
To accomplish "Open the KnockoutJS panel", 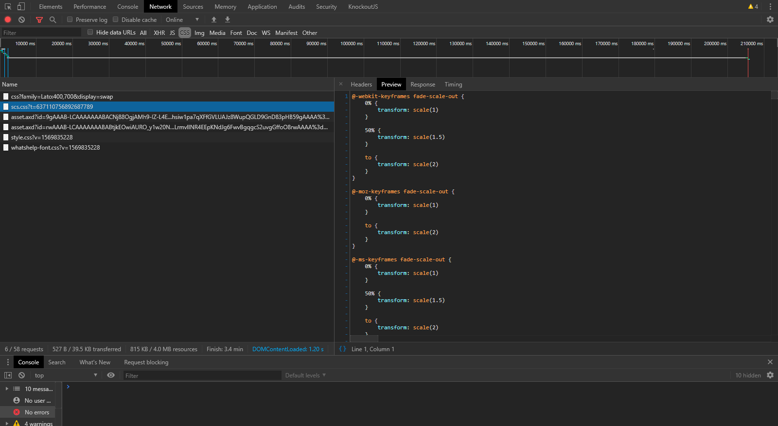I will [x=363, y=6].
